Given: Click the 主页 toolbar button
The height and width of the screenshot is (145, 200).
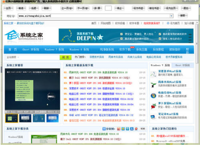Looking at the screenshot, I should coord(8,8).
